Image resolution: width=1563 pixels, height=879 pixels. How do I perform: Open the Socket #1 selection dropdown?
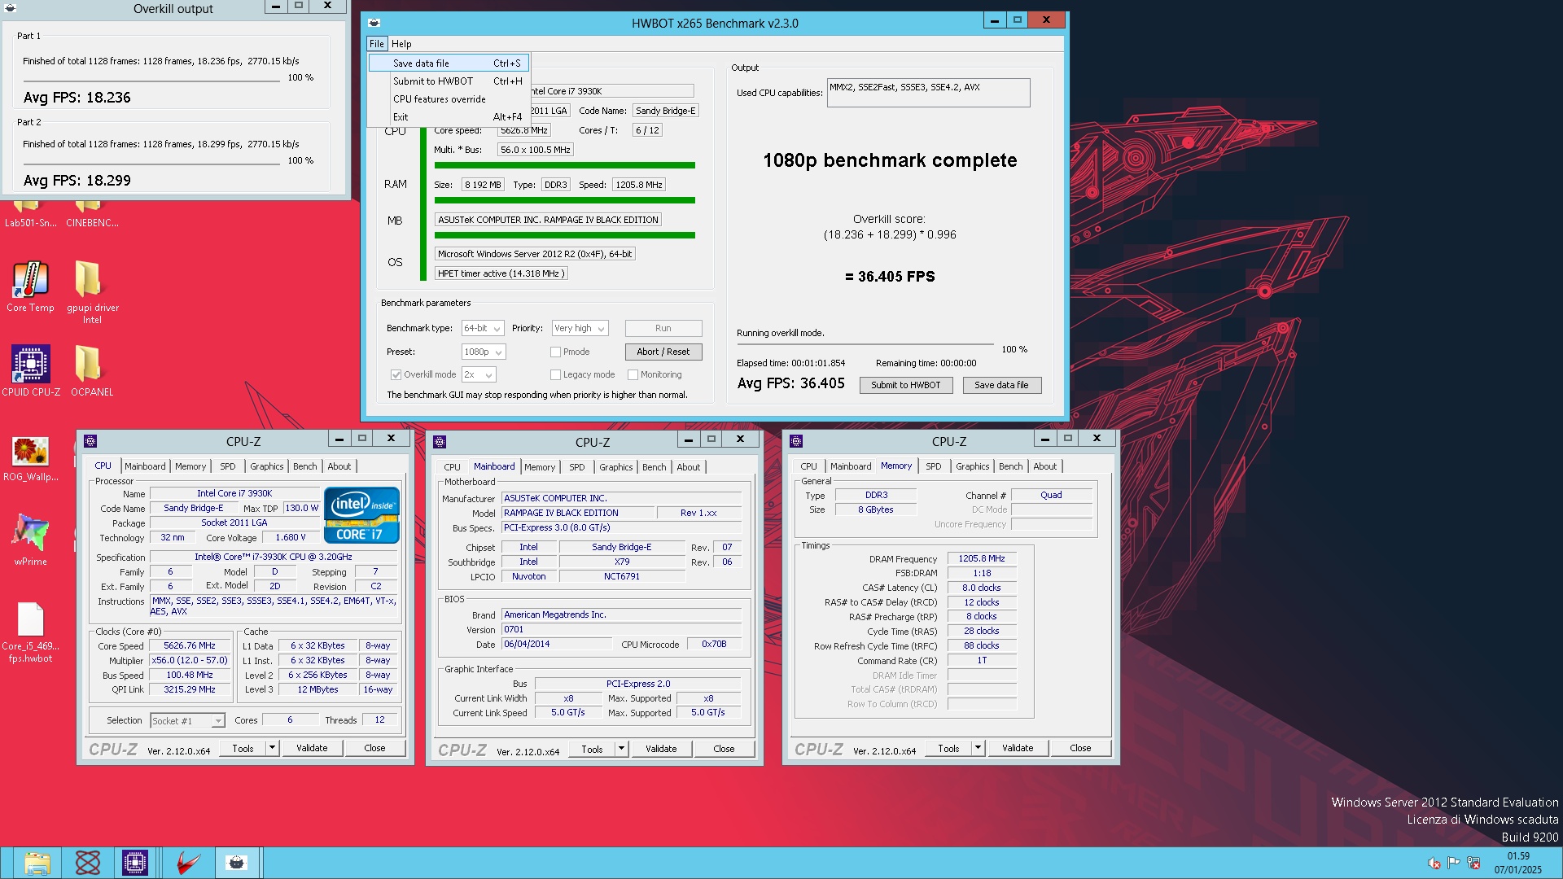pyautogui.click(x=187, y=721)
